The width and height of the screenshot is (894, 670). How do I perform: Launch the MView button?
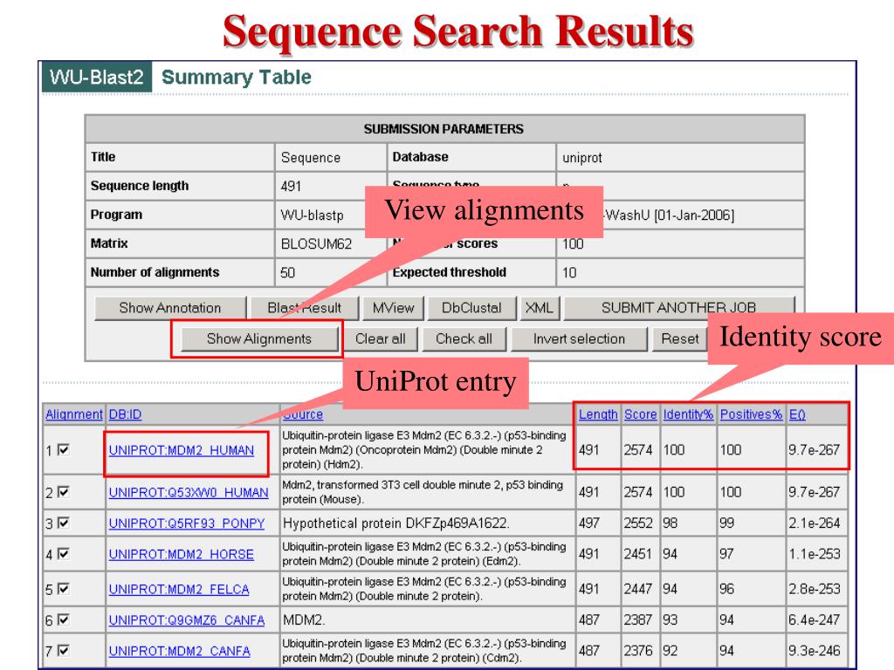pos(394,308)
